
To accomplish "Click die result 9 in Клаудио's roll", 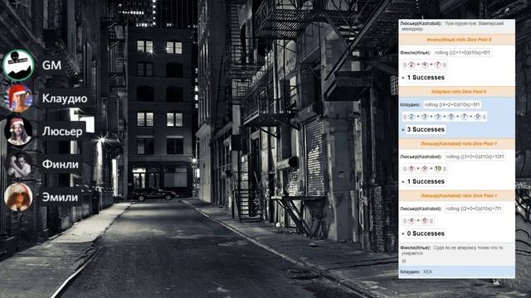I will point(477,117).
